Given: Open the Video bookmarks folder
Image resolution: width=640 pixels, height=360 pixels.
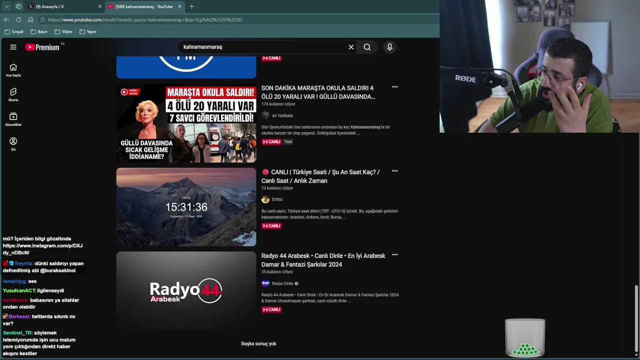Looking at the screenshot, I should pyautogui.click(x=63, y=31).
